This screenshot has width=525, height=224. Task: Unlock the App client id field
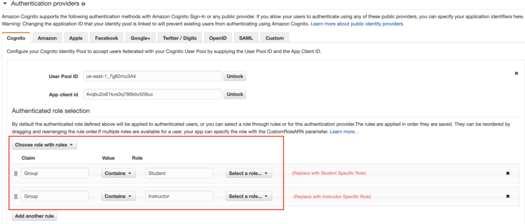(x=235, y=94)
